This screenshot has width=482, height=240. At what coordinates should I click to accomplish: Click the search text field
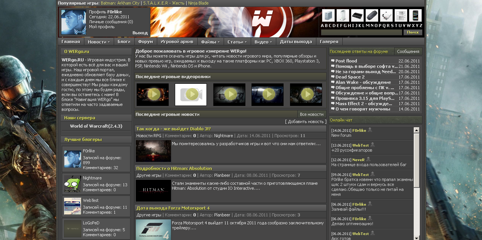tap(361, 32)
